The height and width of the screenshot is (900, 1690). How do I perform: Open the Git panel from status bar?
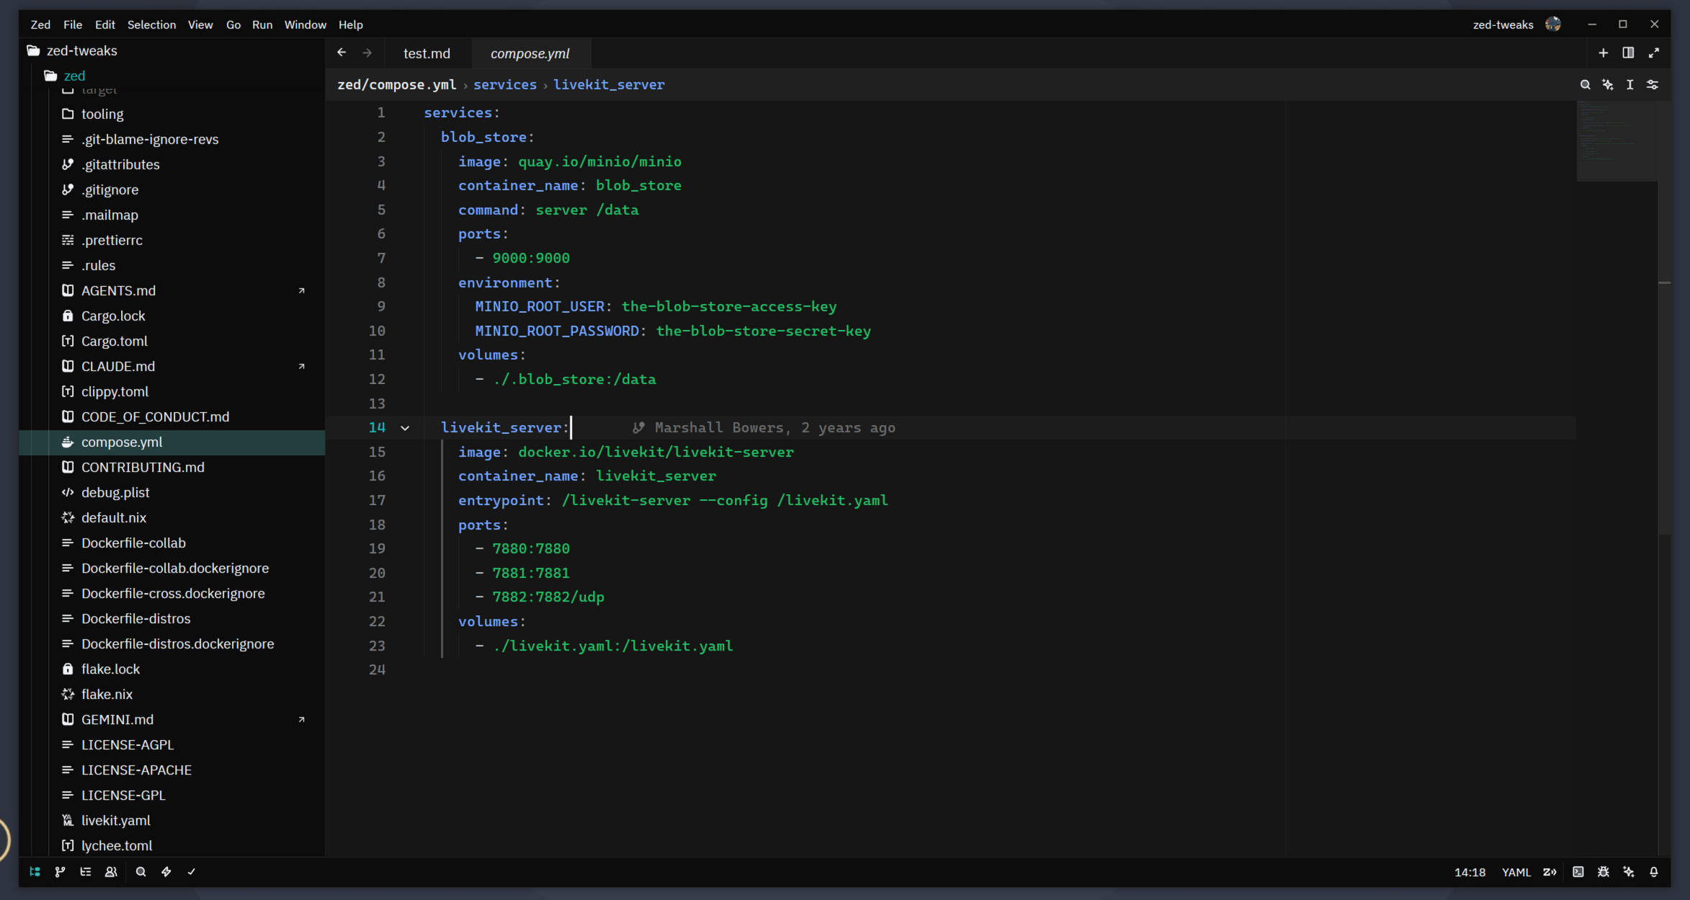[x=61, y=872]
